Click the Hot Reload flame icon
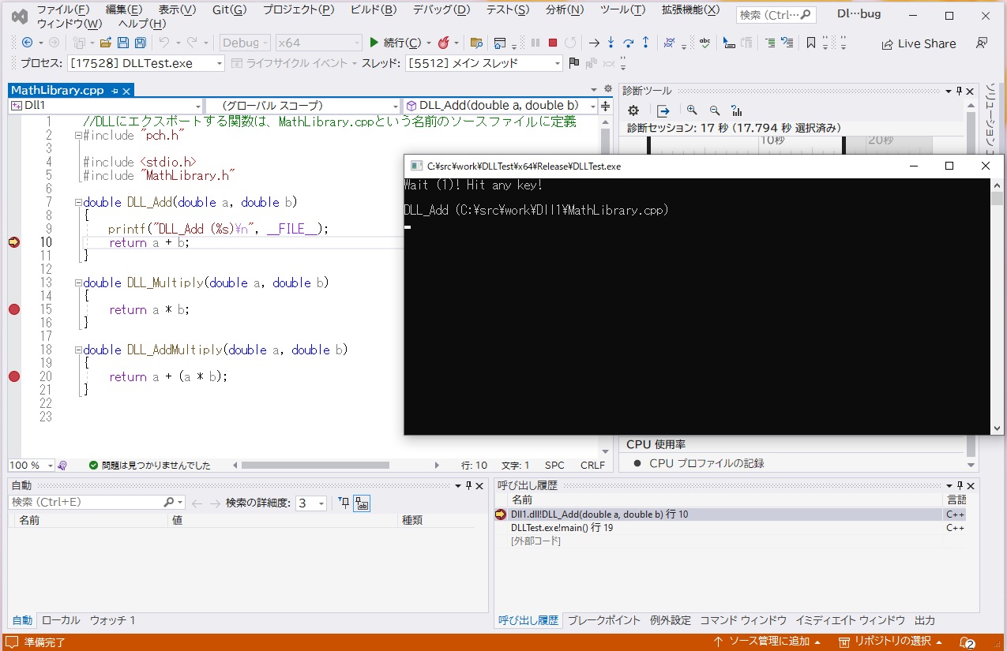This screenshot has height=651, width=1007. point(444,43)
